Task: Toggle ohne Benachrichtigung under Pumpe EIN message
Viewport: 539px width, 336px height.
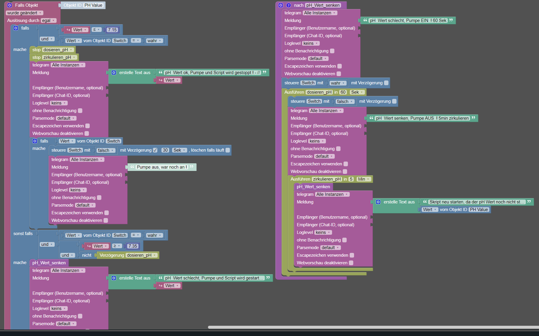Action: click(332, 51)
